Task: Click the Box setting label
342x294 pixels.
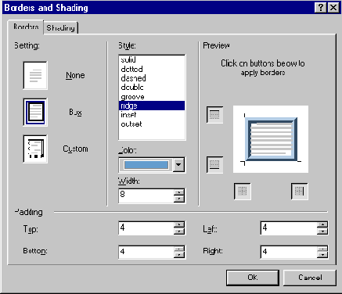Action: point(75,113)
